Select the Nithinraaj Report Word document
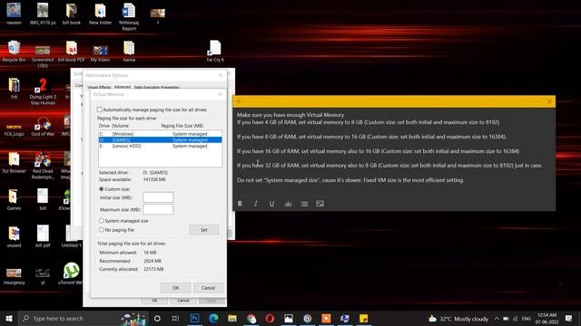The image size is (581, 326). [129, 17]
